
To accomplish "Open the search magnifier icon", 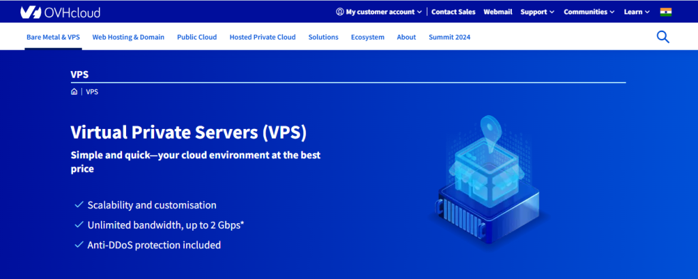I will click(x=663, y=37).
